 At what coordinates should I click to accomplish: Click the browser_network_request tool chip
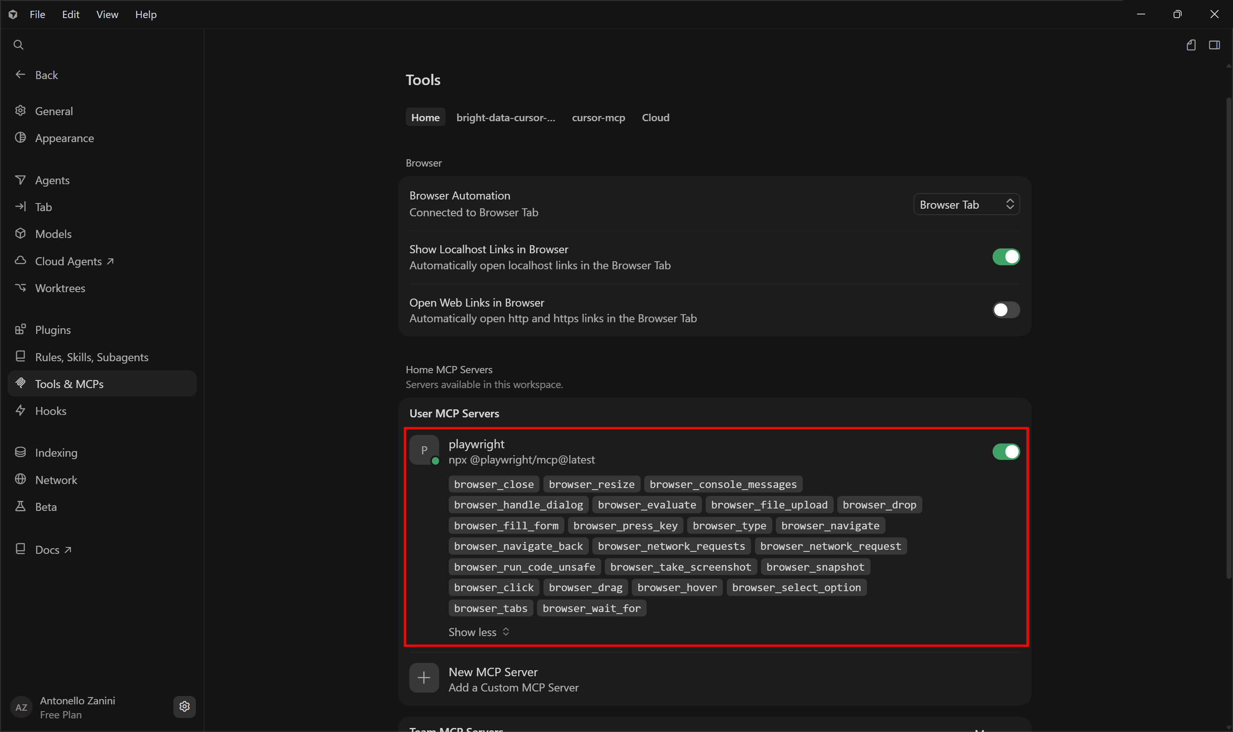[x=830, y=547]
